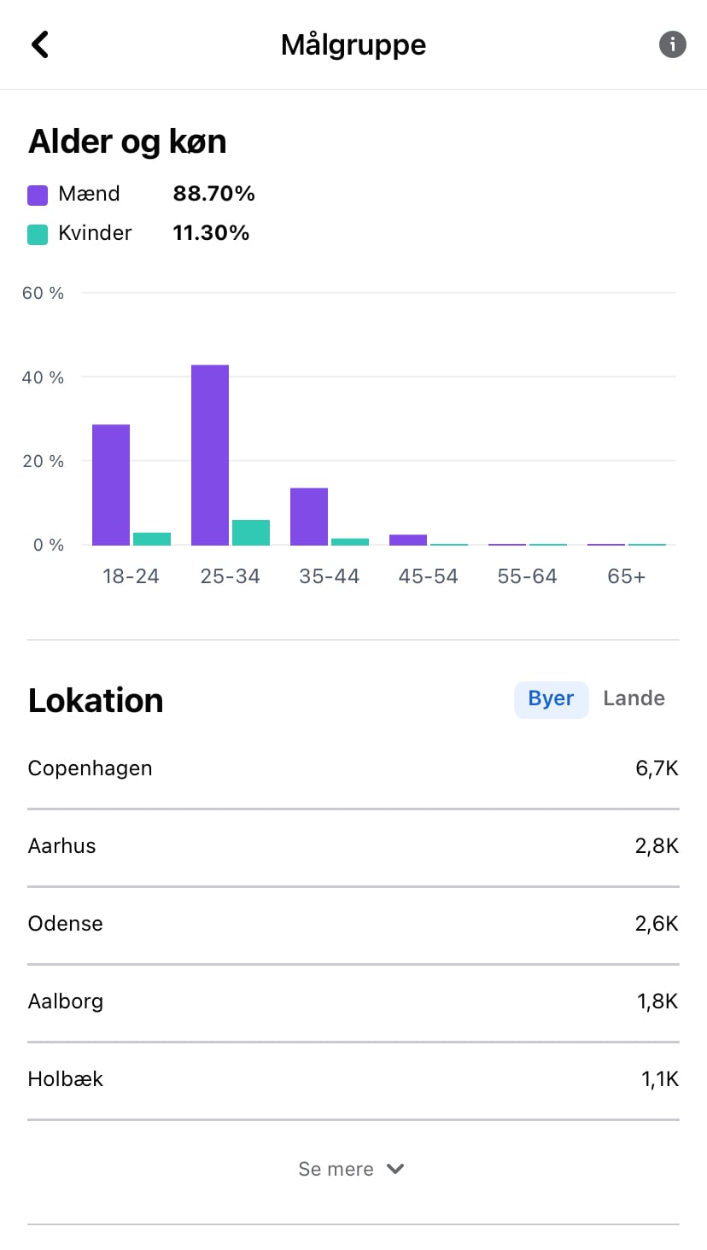Select the Copenhagen location row
Screen dimensions: 707x1250
click(x=353, y=768)
